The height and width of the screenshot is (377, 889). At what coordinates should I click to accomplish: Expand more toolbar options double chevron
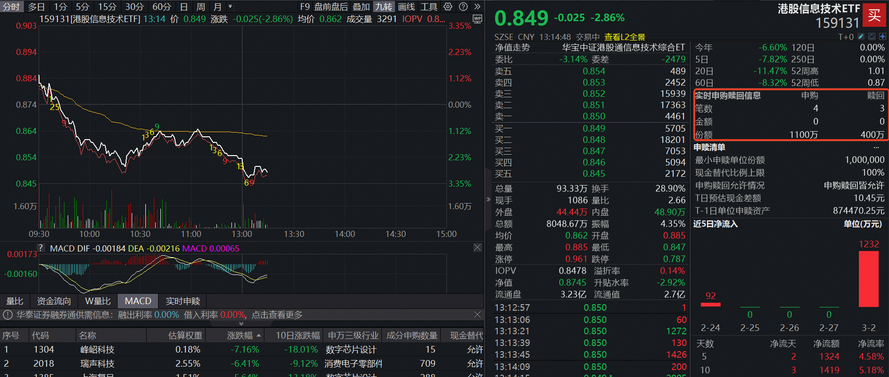click(477, 7)
